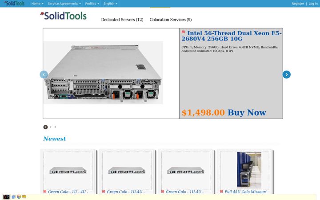This screenshot has height=200, width=320.
Task: Select carousel page indicator 3
Action: click(55, 127)
